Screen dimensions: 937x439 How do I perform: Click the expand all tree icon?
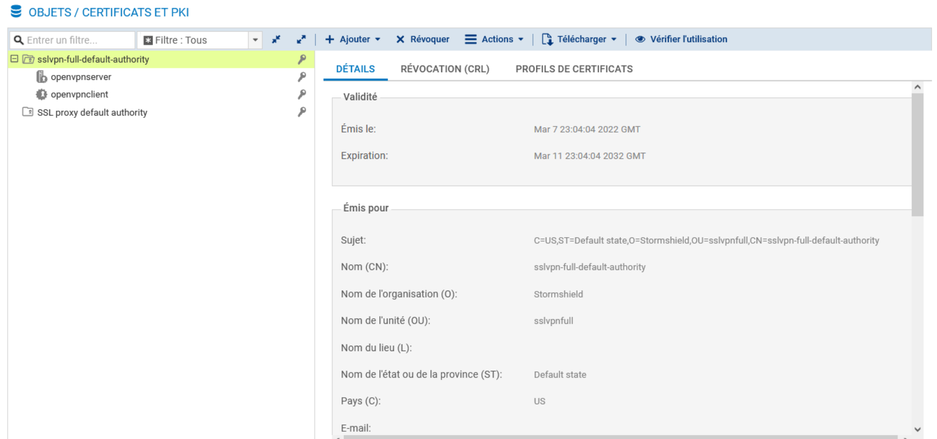[301, 39]
